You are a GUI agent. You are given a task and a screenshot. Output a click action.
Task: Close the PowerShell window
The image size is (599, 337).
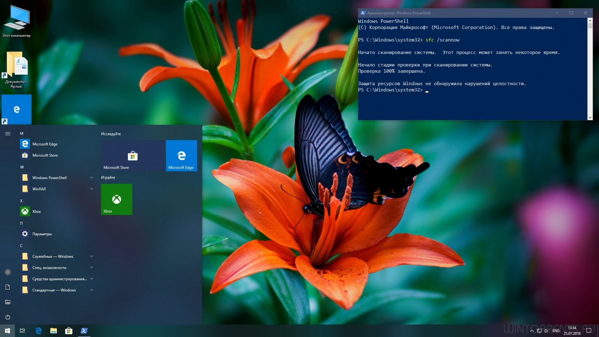586,13
